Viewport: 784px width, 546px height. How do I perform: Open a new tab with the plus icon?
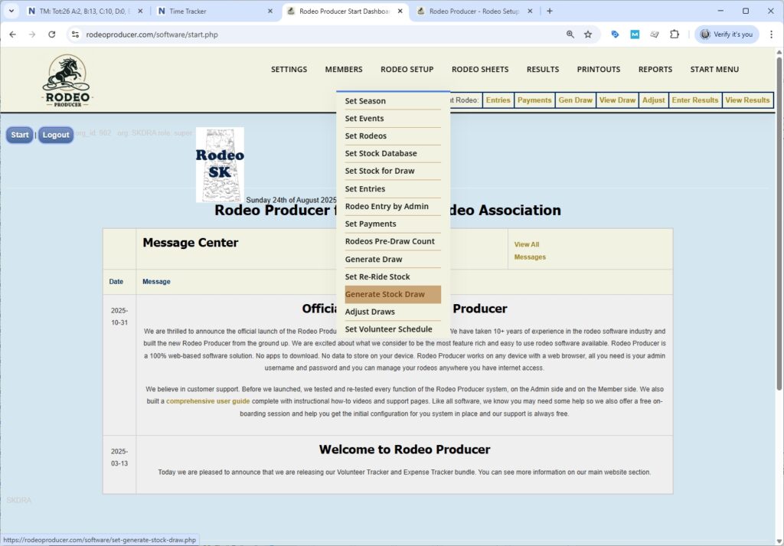(549, 11)
